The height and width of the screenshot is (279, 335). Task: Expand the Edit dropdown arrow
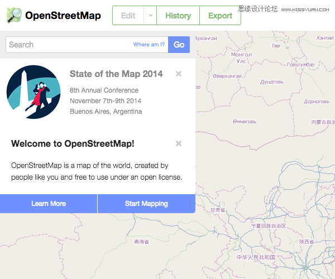click(x=150, y=16)
